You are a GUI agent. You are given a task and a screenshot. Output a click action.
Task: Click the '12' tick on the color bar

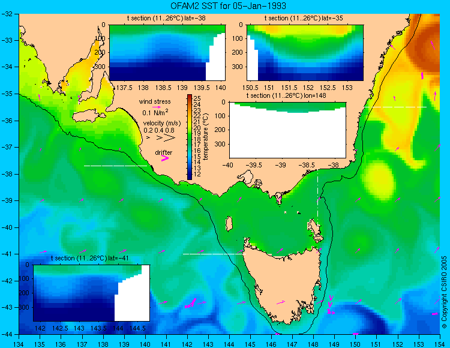click(197, 174)
